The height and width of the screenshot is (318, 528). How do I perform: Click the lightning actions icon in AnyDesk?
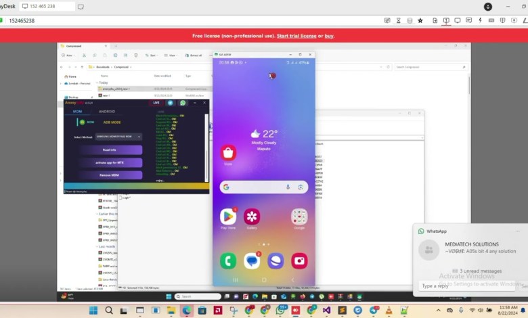click(x=480, y=21)
